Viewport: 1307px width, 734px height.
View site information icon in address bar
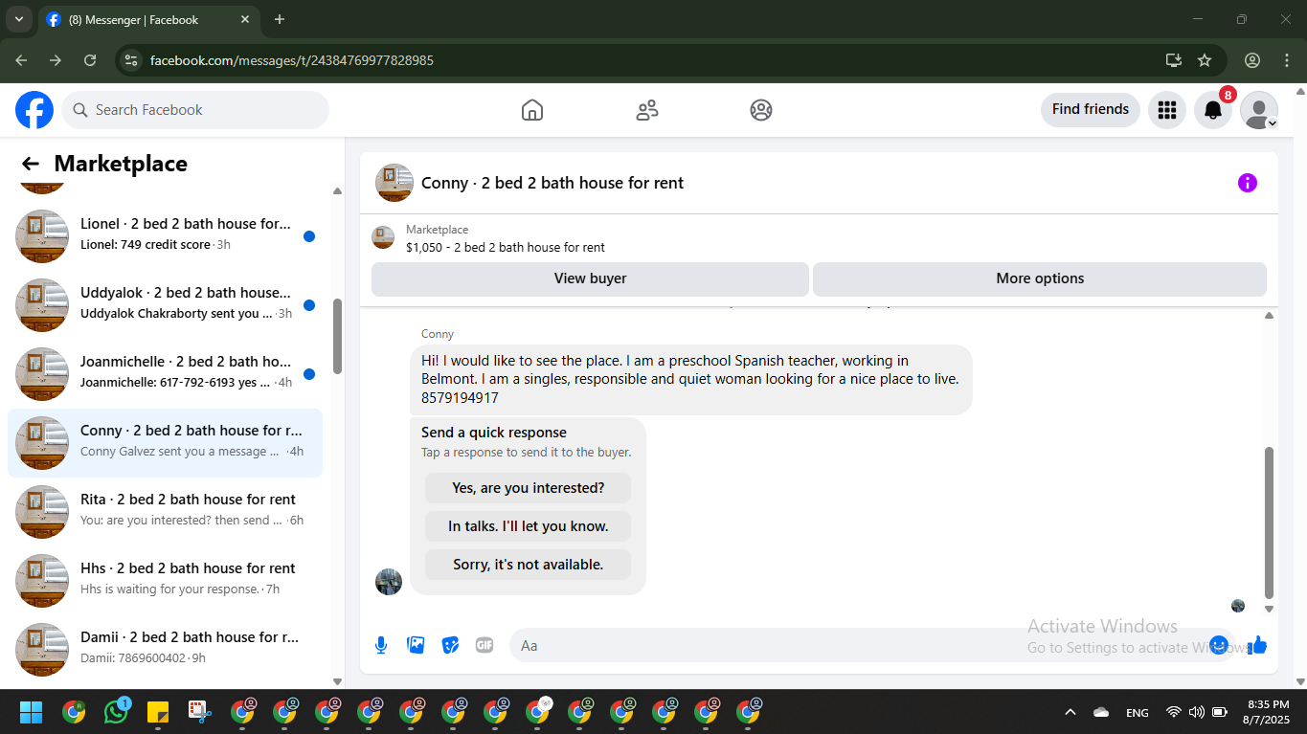click(132, 60)
